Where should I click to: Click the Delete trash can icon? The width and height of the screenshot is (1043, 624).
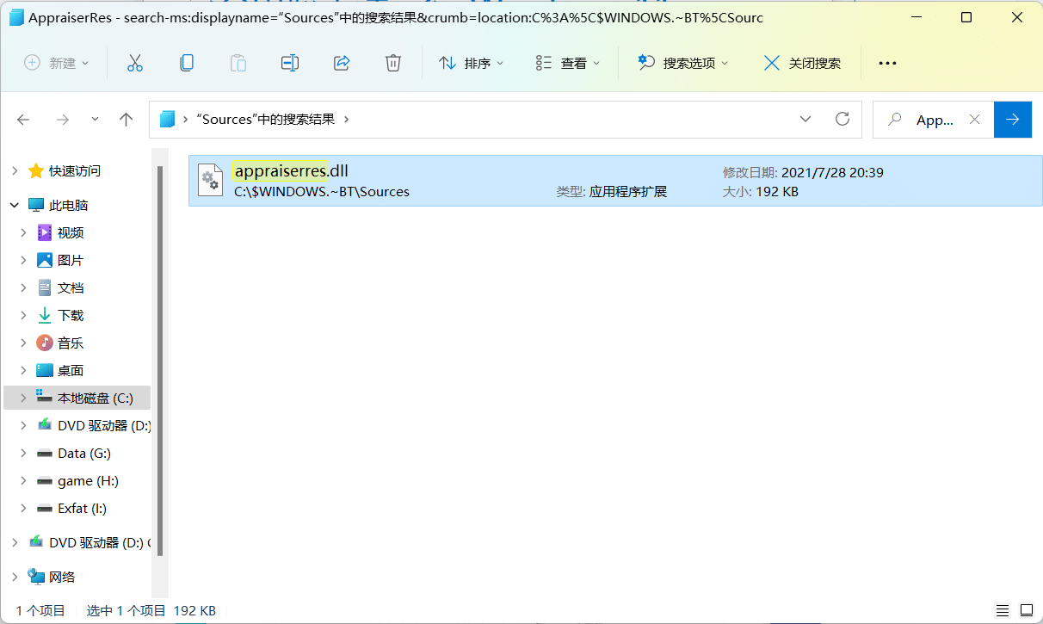[393, 63]
